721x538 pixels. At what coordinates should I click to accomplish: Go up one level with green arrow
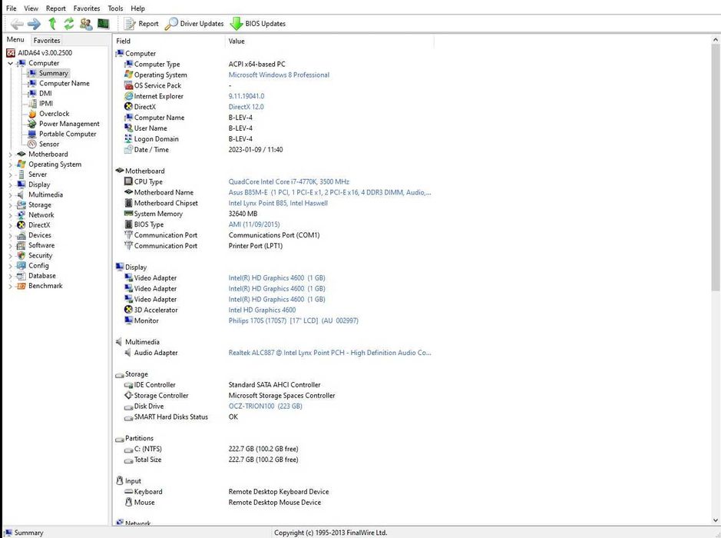52,24
